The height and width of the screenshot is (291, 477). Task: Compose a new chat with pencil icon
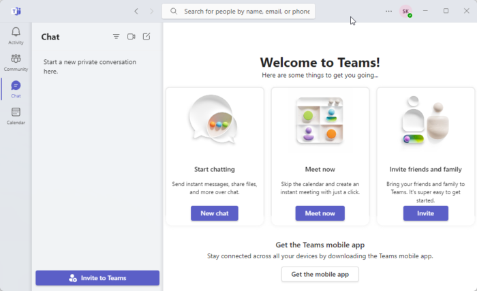pos(147,37)
